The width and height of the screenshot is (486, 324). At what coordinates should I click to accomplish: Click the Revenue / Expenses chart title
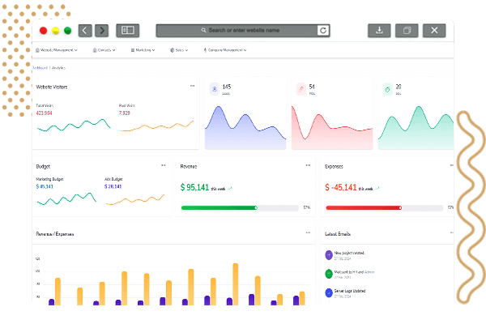(x=55, y=234)
